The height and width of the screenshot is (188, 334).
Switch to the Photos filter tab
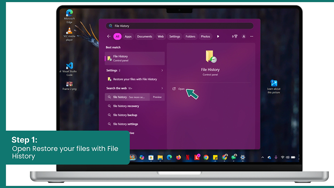pyautogui.click(x=205, y=37)
